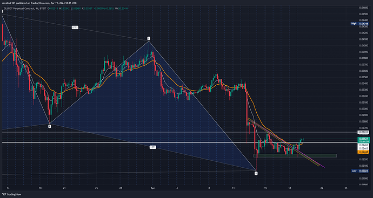Select point B label on the pattern
373x198 pixels.
click(50, 127)
